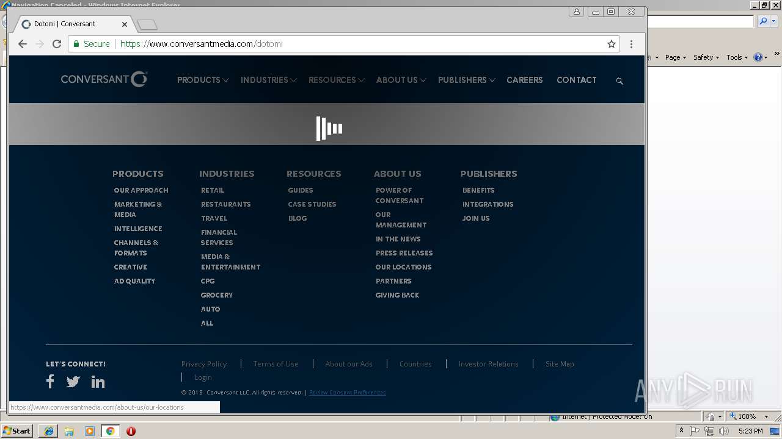Viewport: 782px width, 439px height.
Task: Click the volume speaker tray icon
Action: click(724, 431)
